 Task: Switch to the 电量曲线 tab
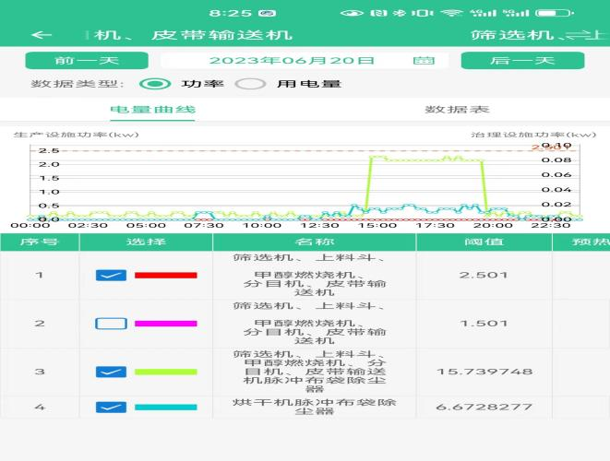[152, 110]
